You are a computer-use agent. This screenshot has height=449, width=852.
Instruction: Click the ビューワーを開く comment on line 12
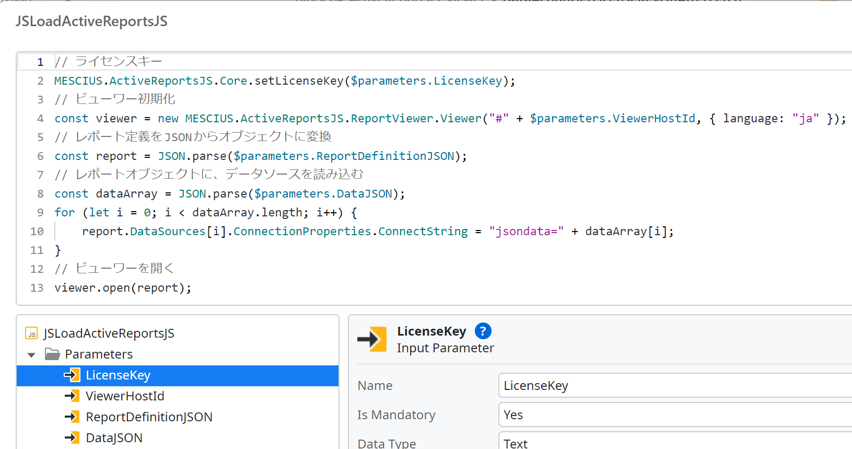(114, 269)
